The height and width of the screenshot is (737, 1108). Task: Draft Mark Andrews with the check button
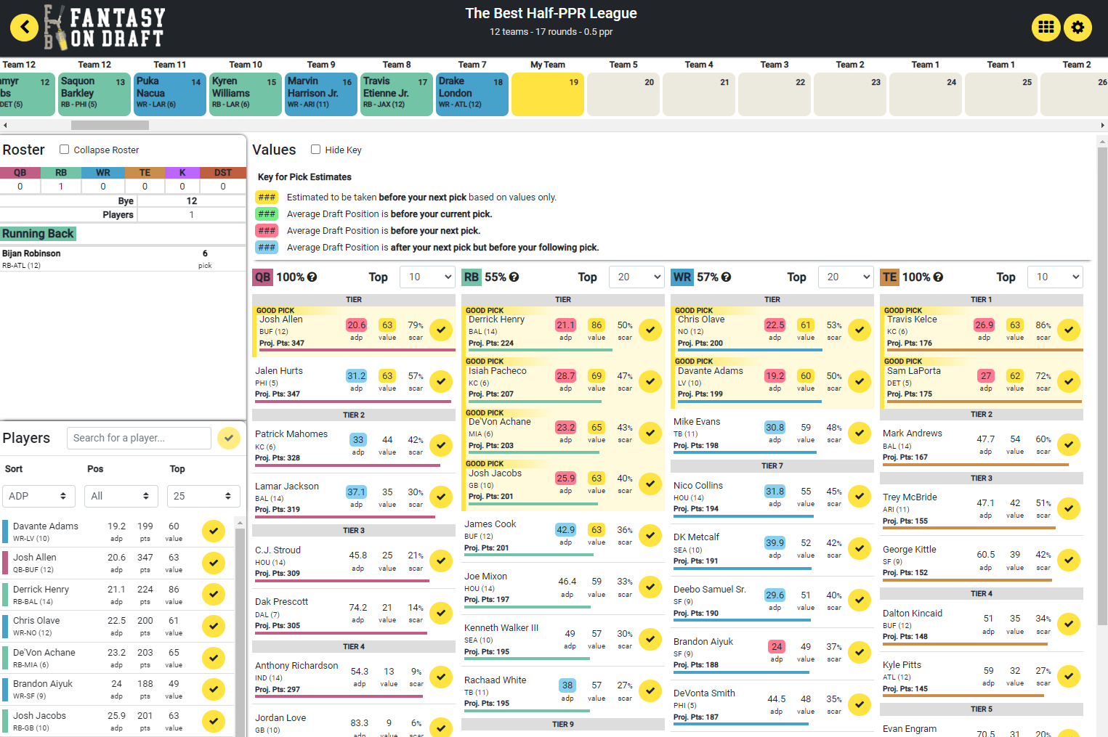(1069, 444)
